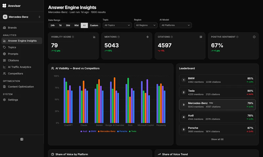The height and width of the screenshot is (157, 263).
Task: Open the Mercedes-Benz brand switcher
Action: tap(22, 17)
